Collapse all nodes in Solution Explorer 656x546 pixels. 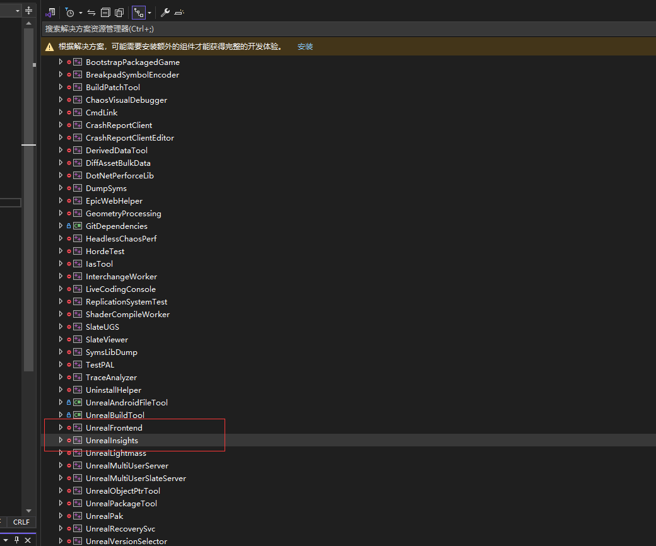click(105, 13)
